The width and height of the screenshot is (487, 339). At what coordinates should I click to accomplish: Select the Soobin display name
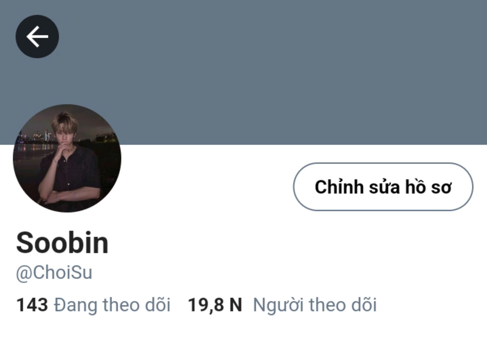(x=62, y=243)
